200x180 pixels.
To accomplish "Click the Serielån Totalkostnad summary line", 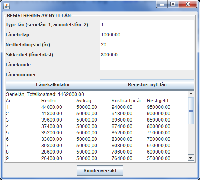I will [45, 94].
